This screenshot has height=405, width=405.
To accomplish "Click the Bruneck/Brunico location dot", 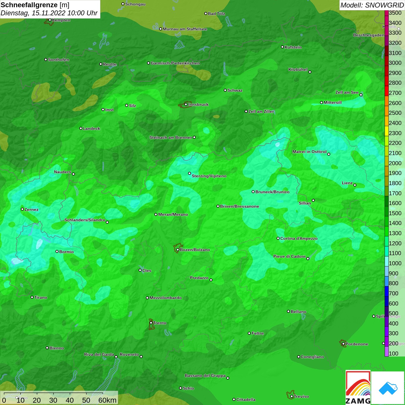I will point(253,192).
